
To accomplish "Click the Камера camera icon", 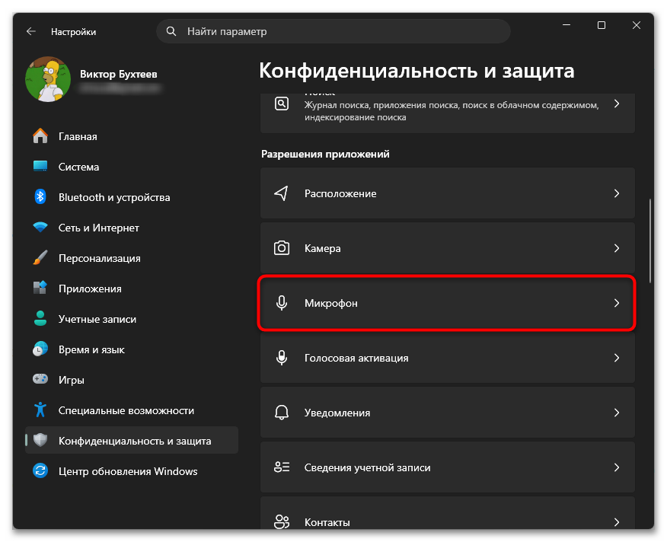I will point(282,248).
